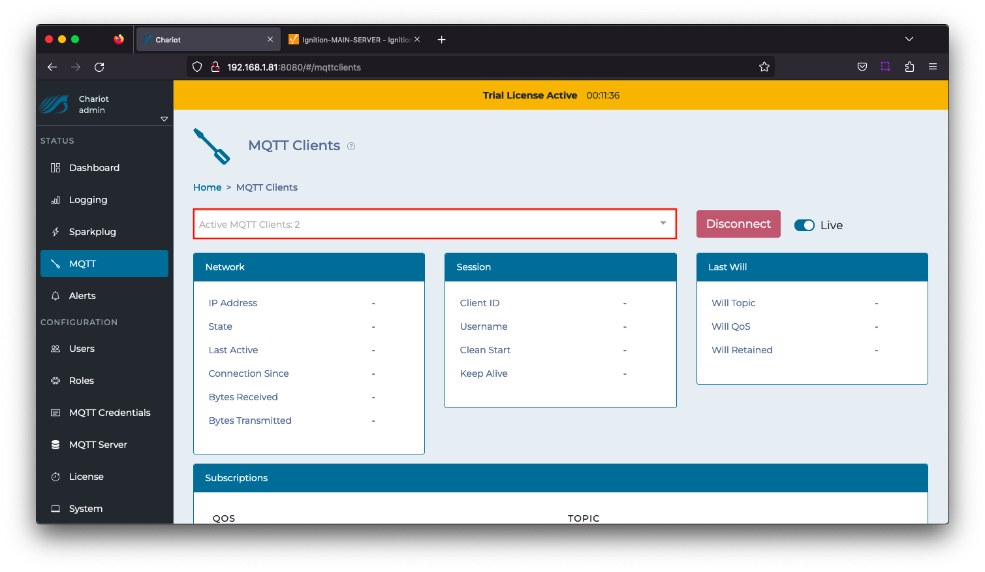985x572 pixels.
Task: Click the TOPIC column heading
Action: [x=584, y=518]
